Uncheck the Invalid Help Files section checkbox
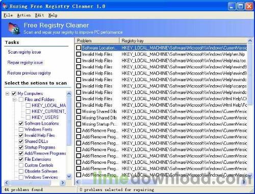This screenshot has height=194, width=255. 21,135
